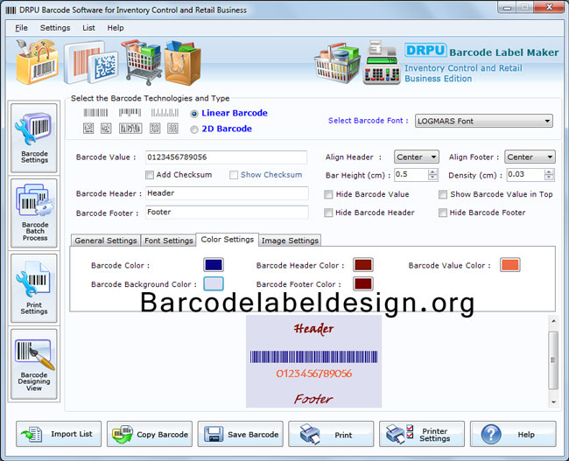
Task: Click the third linear barcode sample icon
Action: (x=165, y=113)
